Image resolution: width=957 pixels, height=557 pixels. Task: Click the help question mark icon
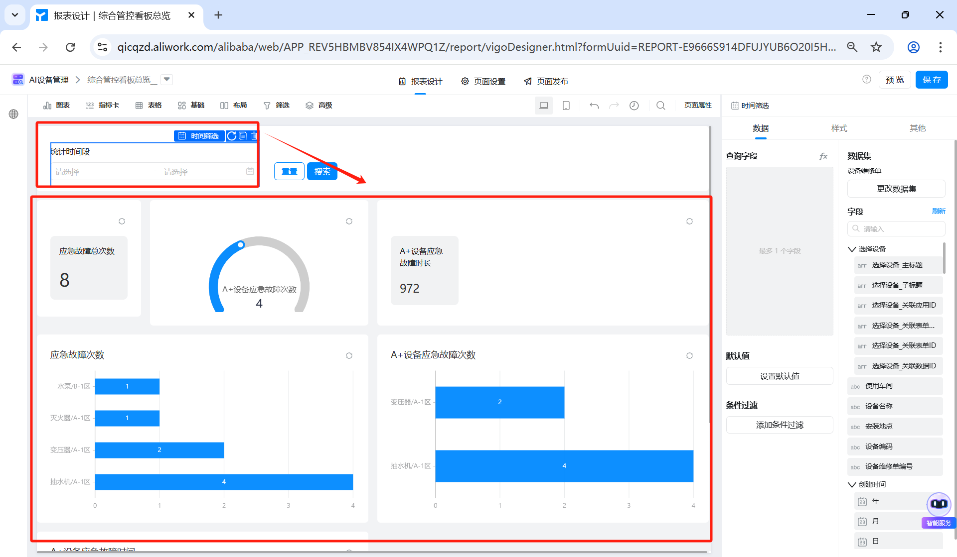tap(867, 80)
